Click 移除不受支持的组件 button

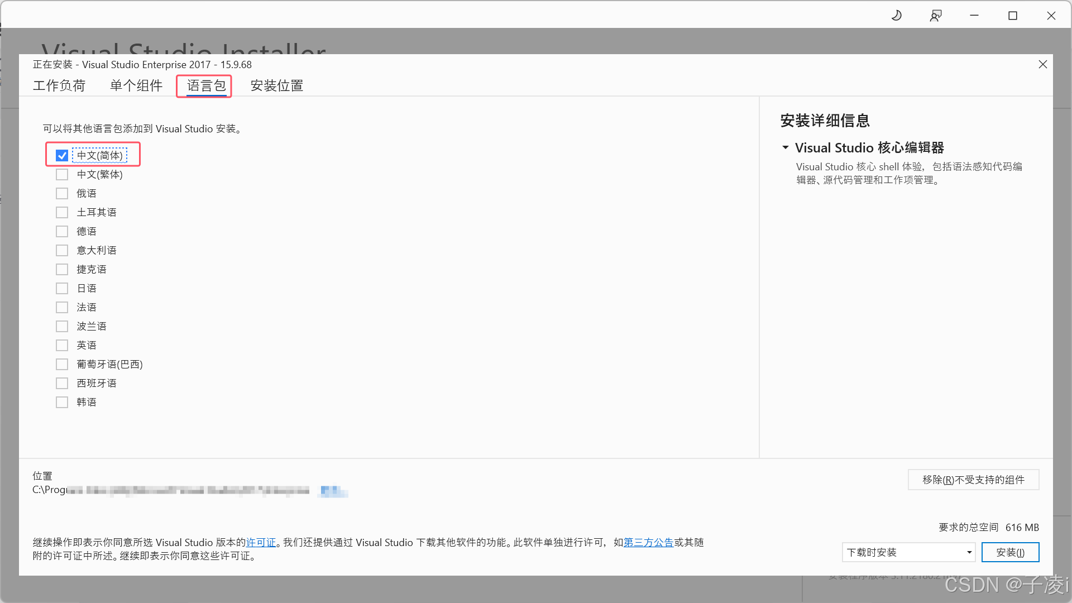pos(973,480)
